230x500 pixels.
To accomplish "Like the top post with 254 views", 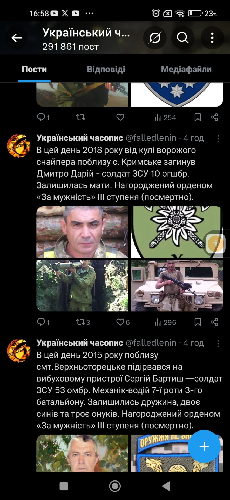I will (x=120, y=117).
